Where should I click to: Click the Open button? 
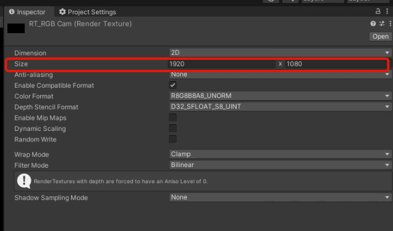coord(380,36)
